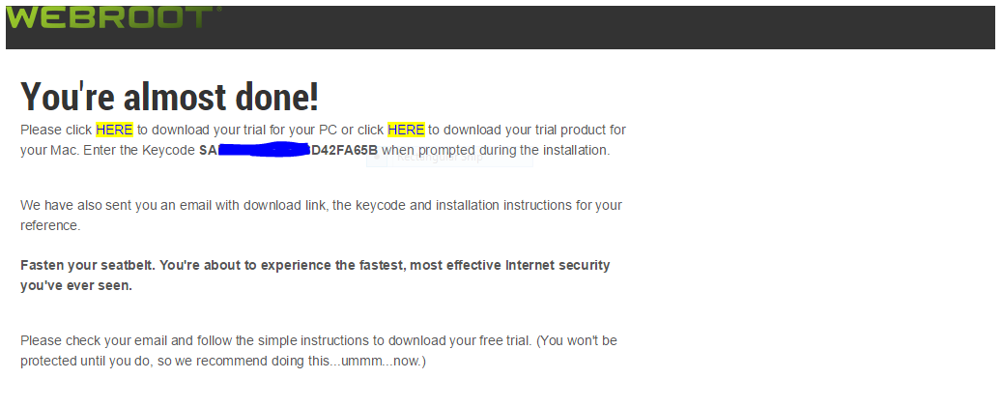Click HERE link to download PC trial
The height and width of the screenshot is (408, 1002).
[114, 130]
